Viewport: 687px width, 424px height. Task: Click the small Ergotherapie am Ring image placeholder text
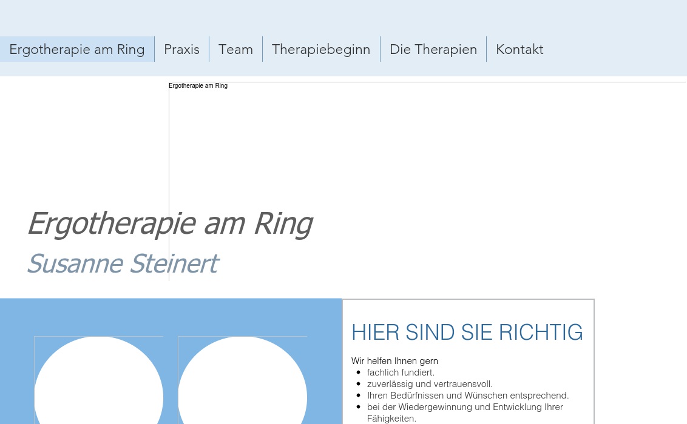(x=198, y=86)
